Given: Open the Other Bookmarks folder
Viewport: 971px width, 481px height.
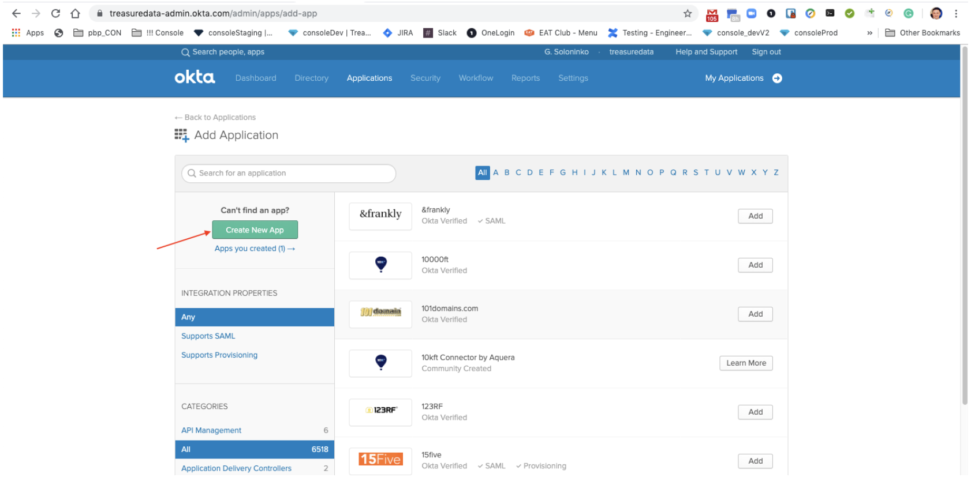Looking at the screenshot, I should click(923, 33).
